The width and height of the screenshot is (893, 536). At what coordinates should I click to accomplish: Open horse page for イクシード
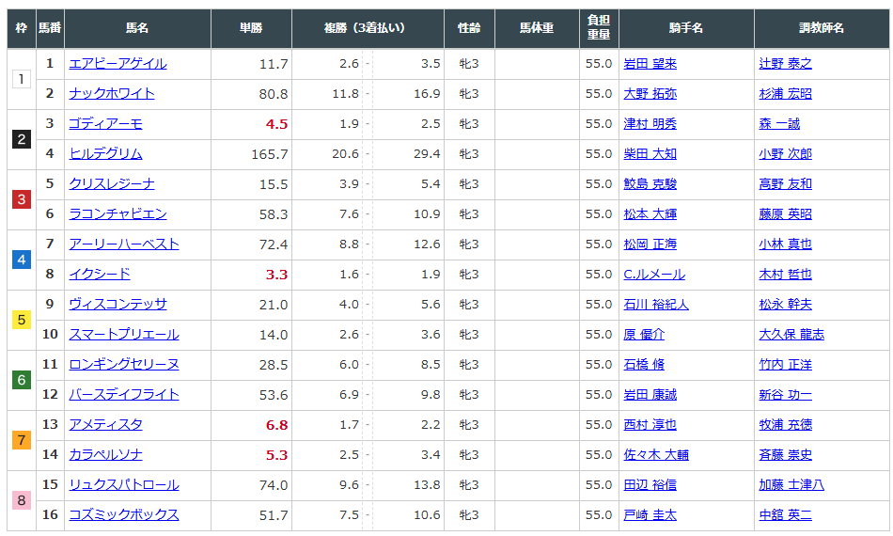100,275
